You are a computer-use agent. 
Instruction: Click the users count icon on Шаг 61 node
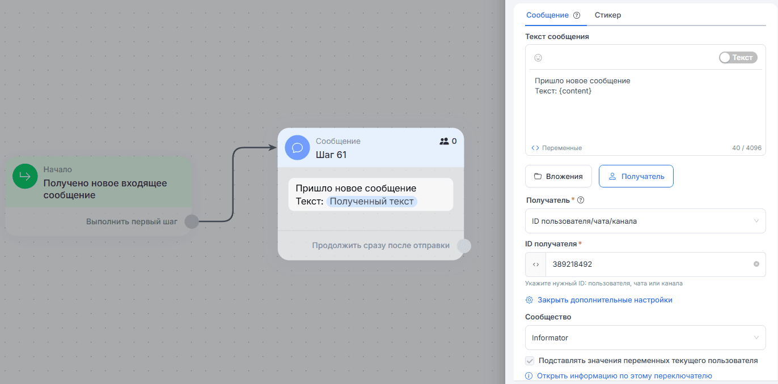click(x=444, y=141)
